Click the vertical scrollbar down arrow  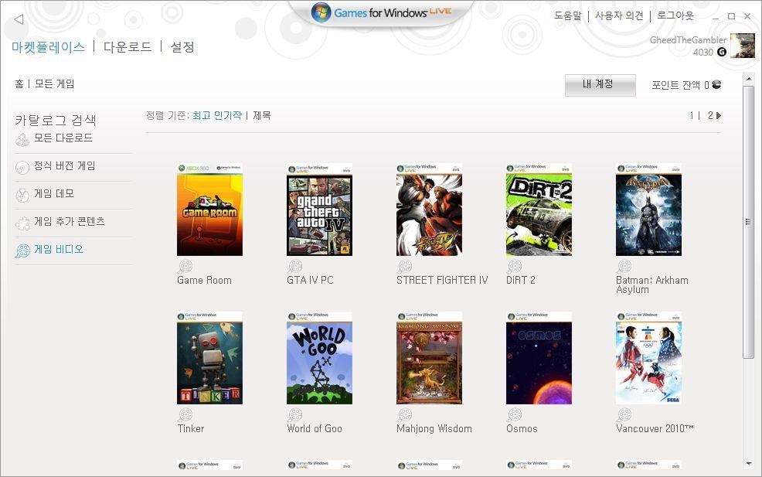[x=748, y=464]
